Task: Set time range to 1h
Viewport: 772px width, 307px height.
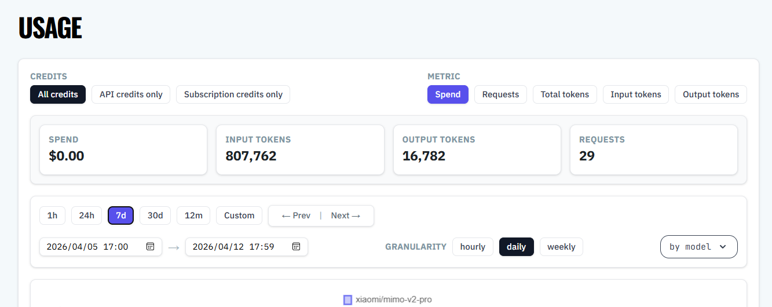Action: pyautogui.click(x=52, y=215)
